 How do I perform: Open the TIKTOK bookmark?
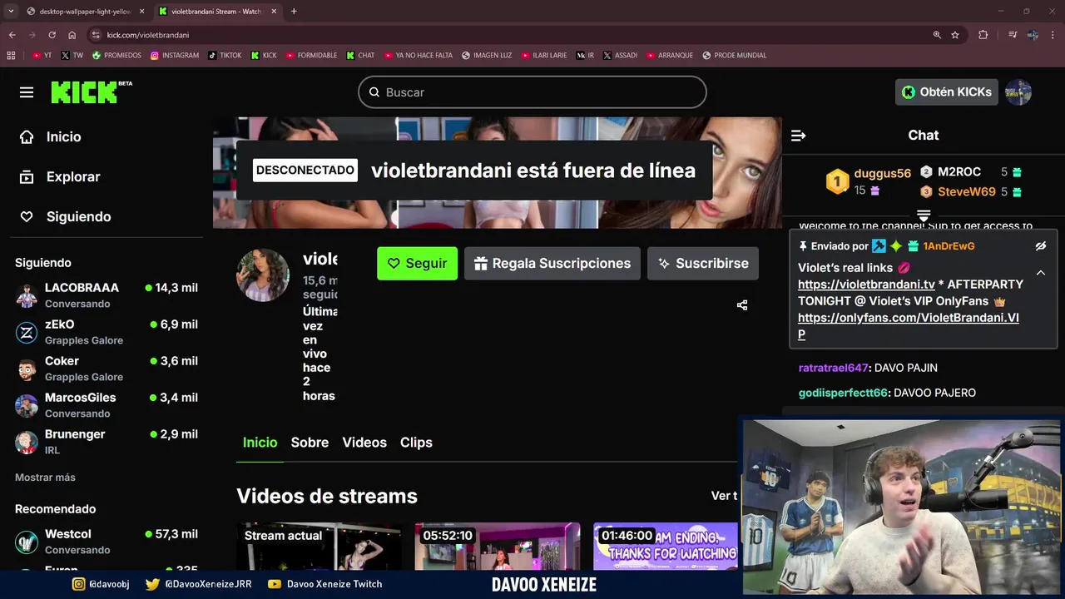click(225, 56)
